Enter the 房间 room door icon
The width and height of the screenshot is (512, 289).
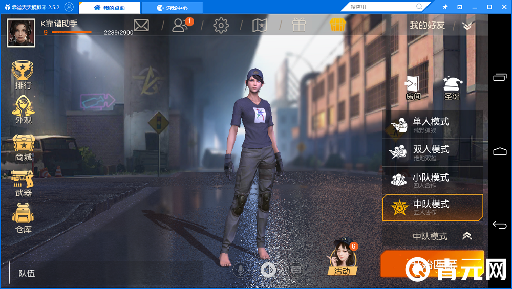point(413,87)
